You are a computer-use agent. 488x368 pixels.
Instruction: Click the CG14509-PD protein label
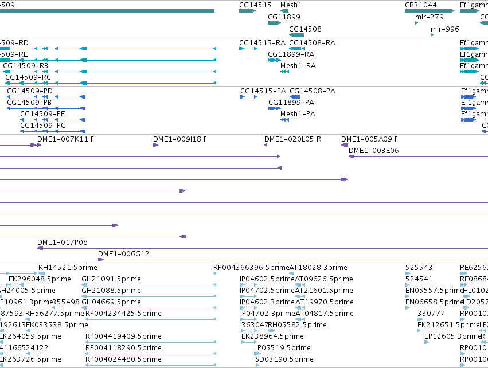point(30,91)
